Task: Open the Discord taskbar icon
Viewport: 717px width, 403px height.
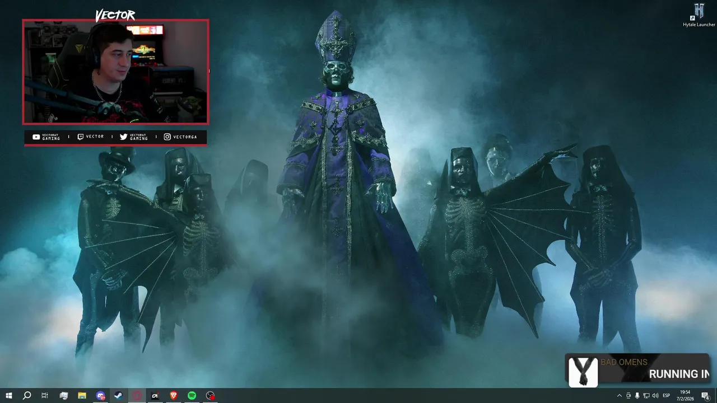Action: pyautogui.click(x=100, y=396)
